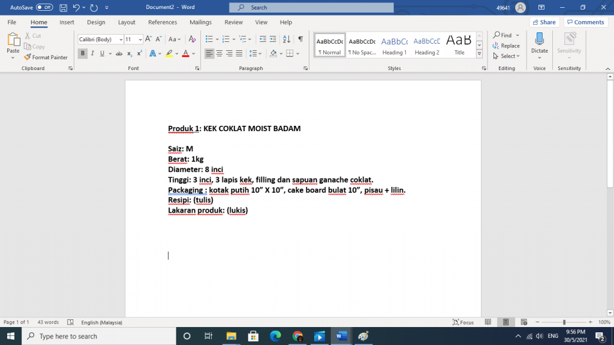The height and width of the screenshot is (345, 614).
Task: Click the Save icon in title bar
Action: tap(63, 8)
